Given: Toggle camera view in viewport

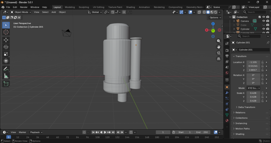Looking at the screenshot, I should click(x=219, y=53).
